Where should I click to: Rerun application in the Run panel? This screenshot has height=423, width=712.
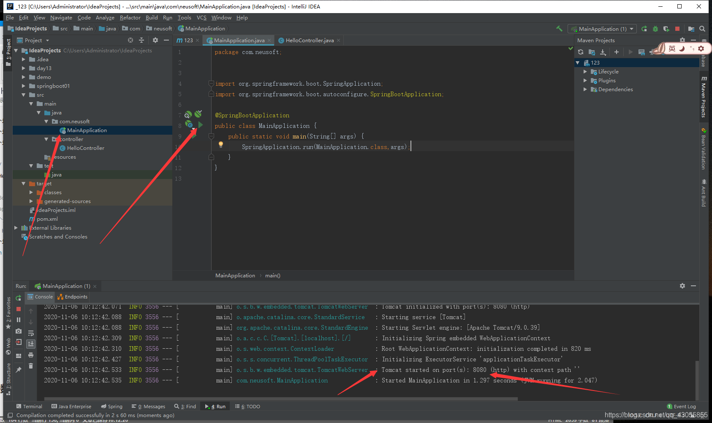(19, 298)
